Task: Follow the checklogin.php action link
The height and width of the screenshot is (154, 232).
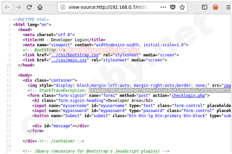Action: click(x=189, y=95)
